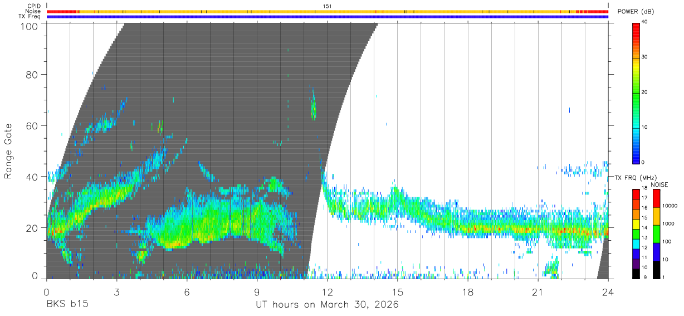The width and height of the screenshot is (684, 316).
Task: Click the y-axis tick label '20'
Action: point(32,228)
